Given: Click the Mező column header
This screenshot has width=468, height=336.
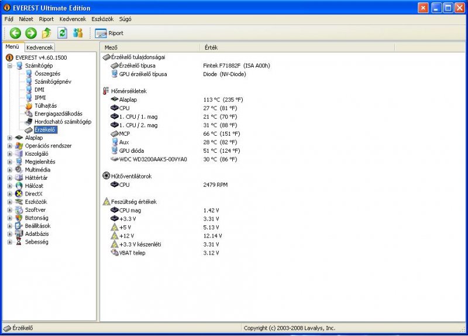Looking at the screenshot, I should pyautogui.click(x=150, y=47).
